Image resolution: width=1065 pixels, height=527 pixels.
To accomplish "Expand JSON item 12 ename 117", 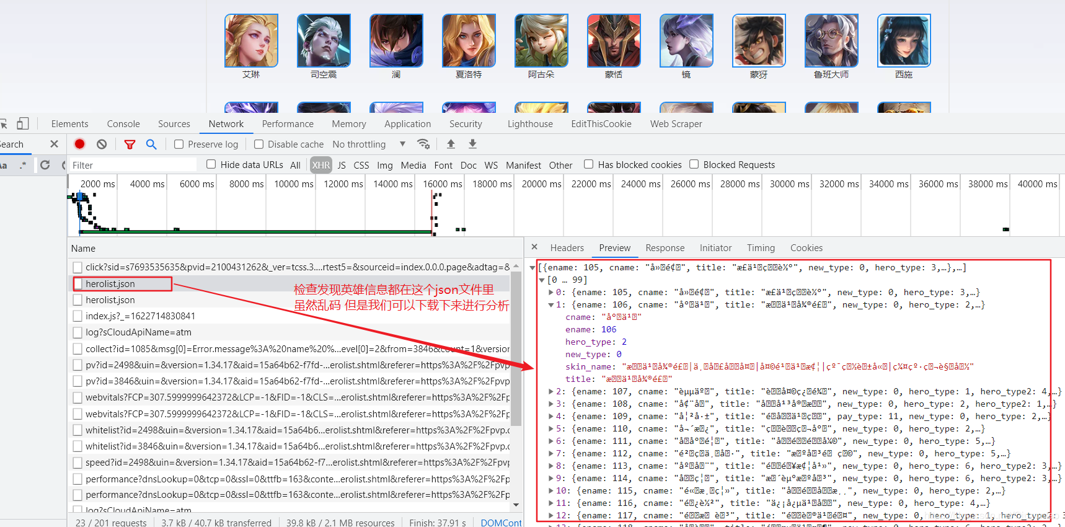I will click(x=551, y=515).
